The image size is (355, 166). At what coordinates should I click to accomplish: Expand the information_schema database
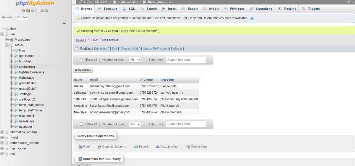(2, 132)
